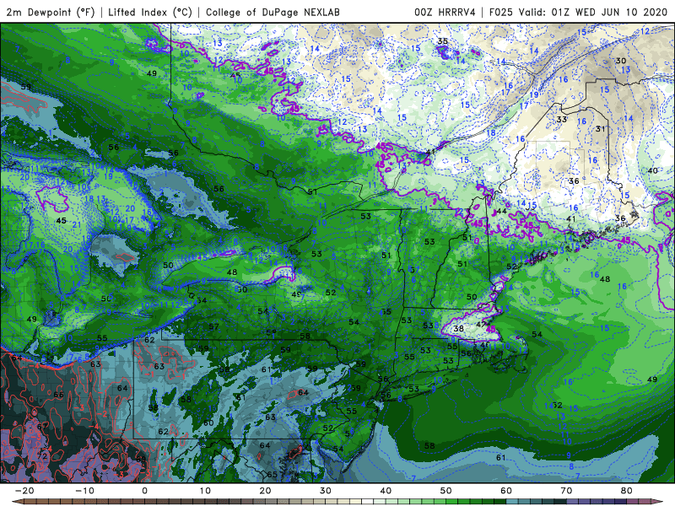675x506 pixels.
Task: Click the 'Lifted Index (°C)' title text
Action: click(x=150, y=12)
